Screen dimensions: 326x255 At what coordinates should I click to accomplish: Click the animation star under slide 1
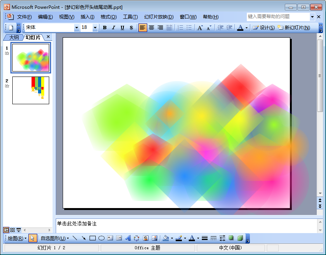[7, 53]
